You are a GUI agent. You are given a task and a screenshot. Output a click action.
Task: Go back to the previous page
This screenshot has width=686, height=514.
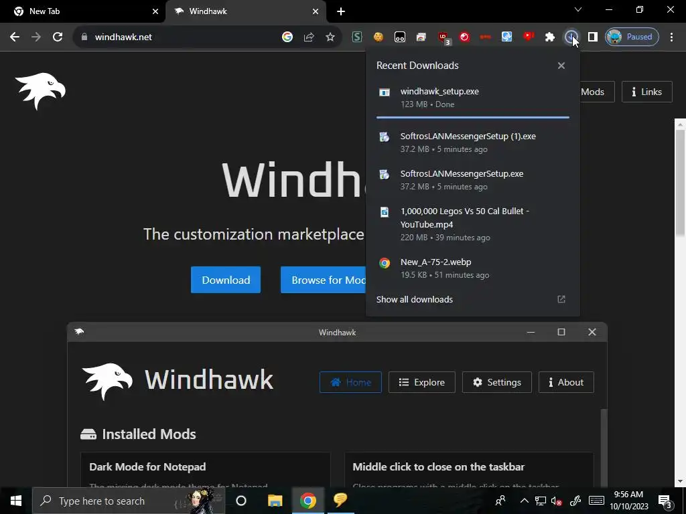pos(15,37)
